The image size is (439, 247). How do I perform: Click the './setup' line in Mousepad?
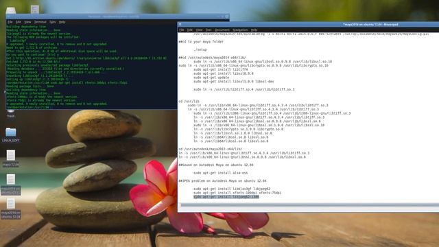[200, 49]
